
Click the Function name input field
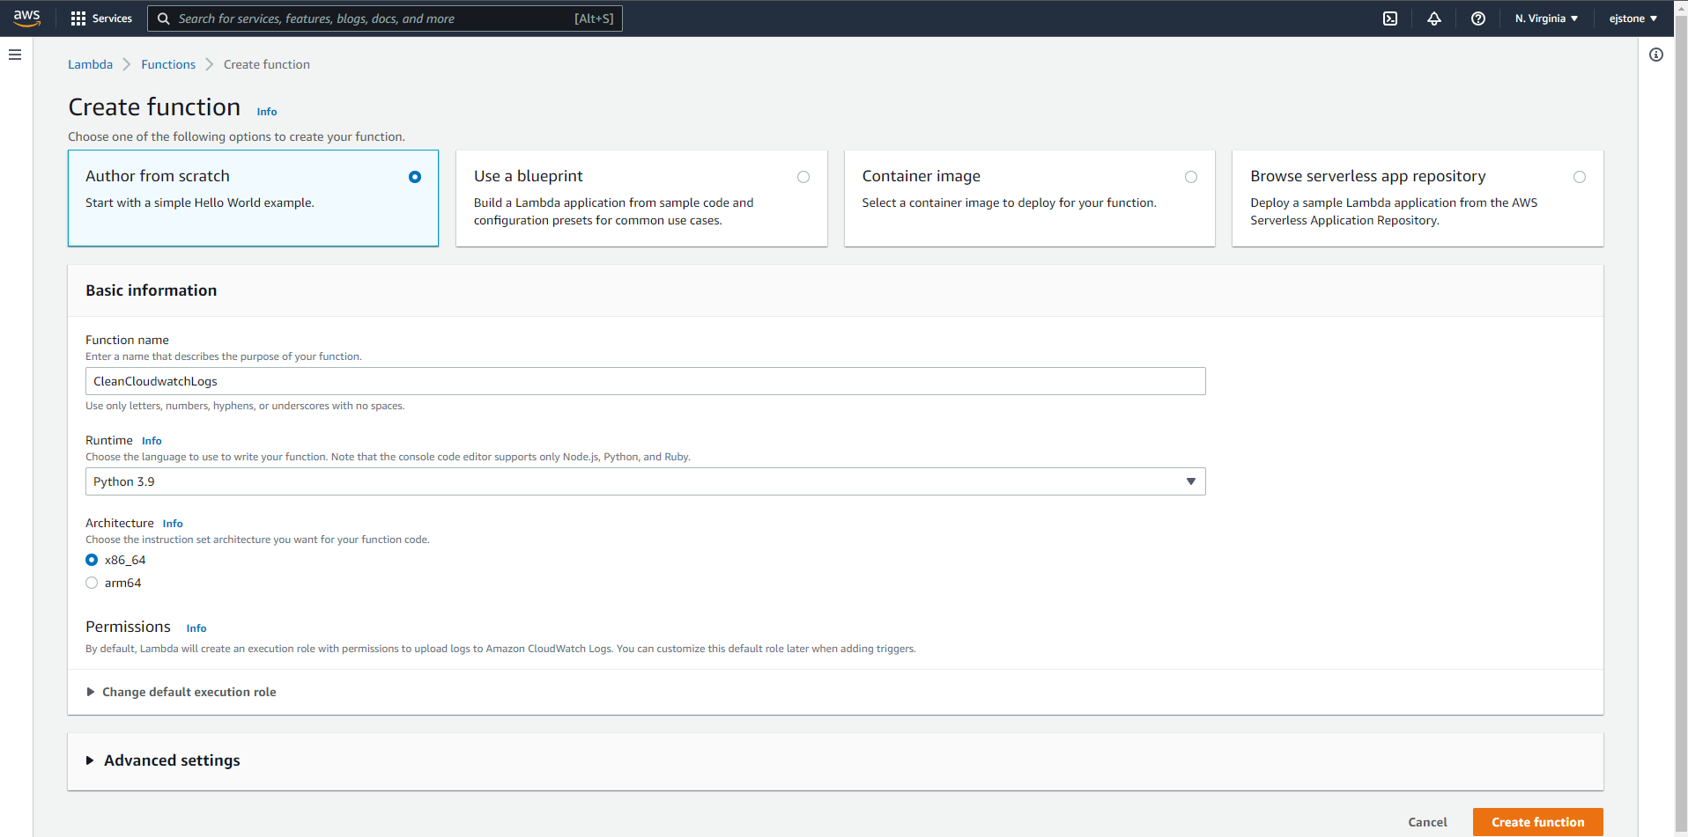[x=645, y=381]
